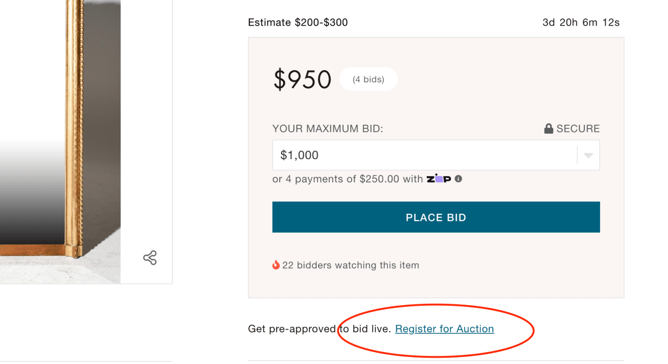Click the auction countdown timer
This screenshot has height=364, width=668.
pyautogui.click(x=581, y=22)
